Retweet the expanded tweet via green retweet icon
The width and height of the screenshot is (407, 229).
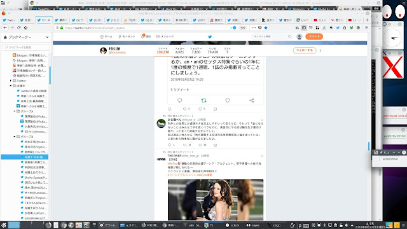(x=203, y=101)
